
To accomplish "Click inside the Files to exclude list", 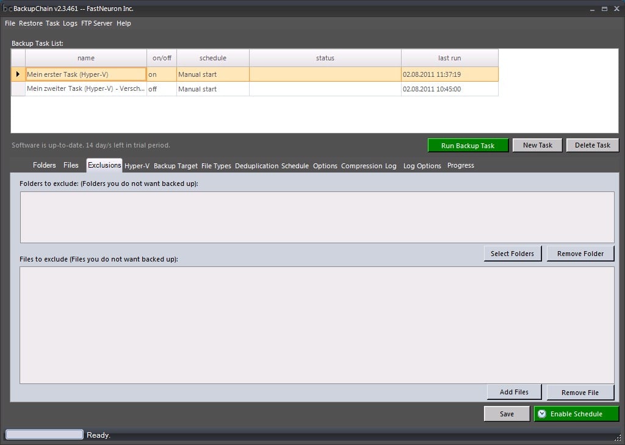I will (317, 325).
